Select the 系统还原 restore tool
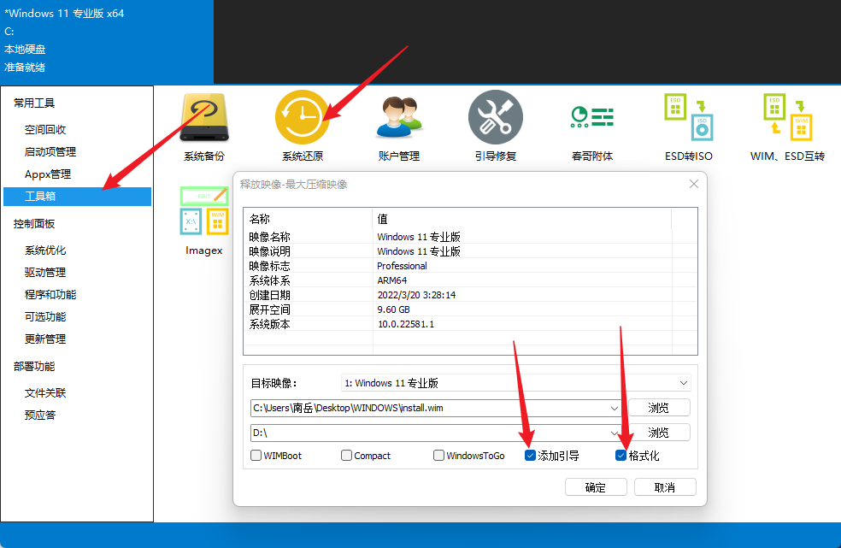841x548 pixels. 301,117
